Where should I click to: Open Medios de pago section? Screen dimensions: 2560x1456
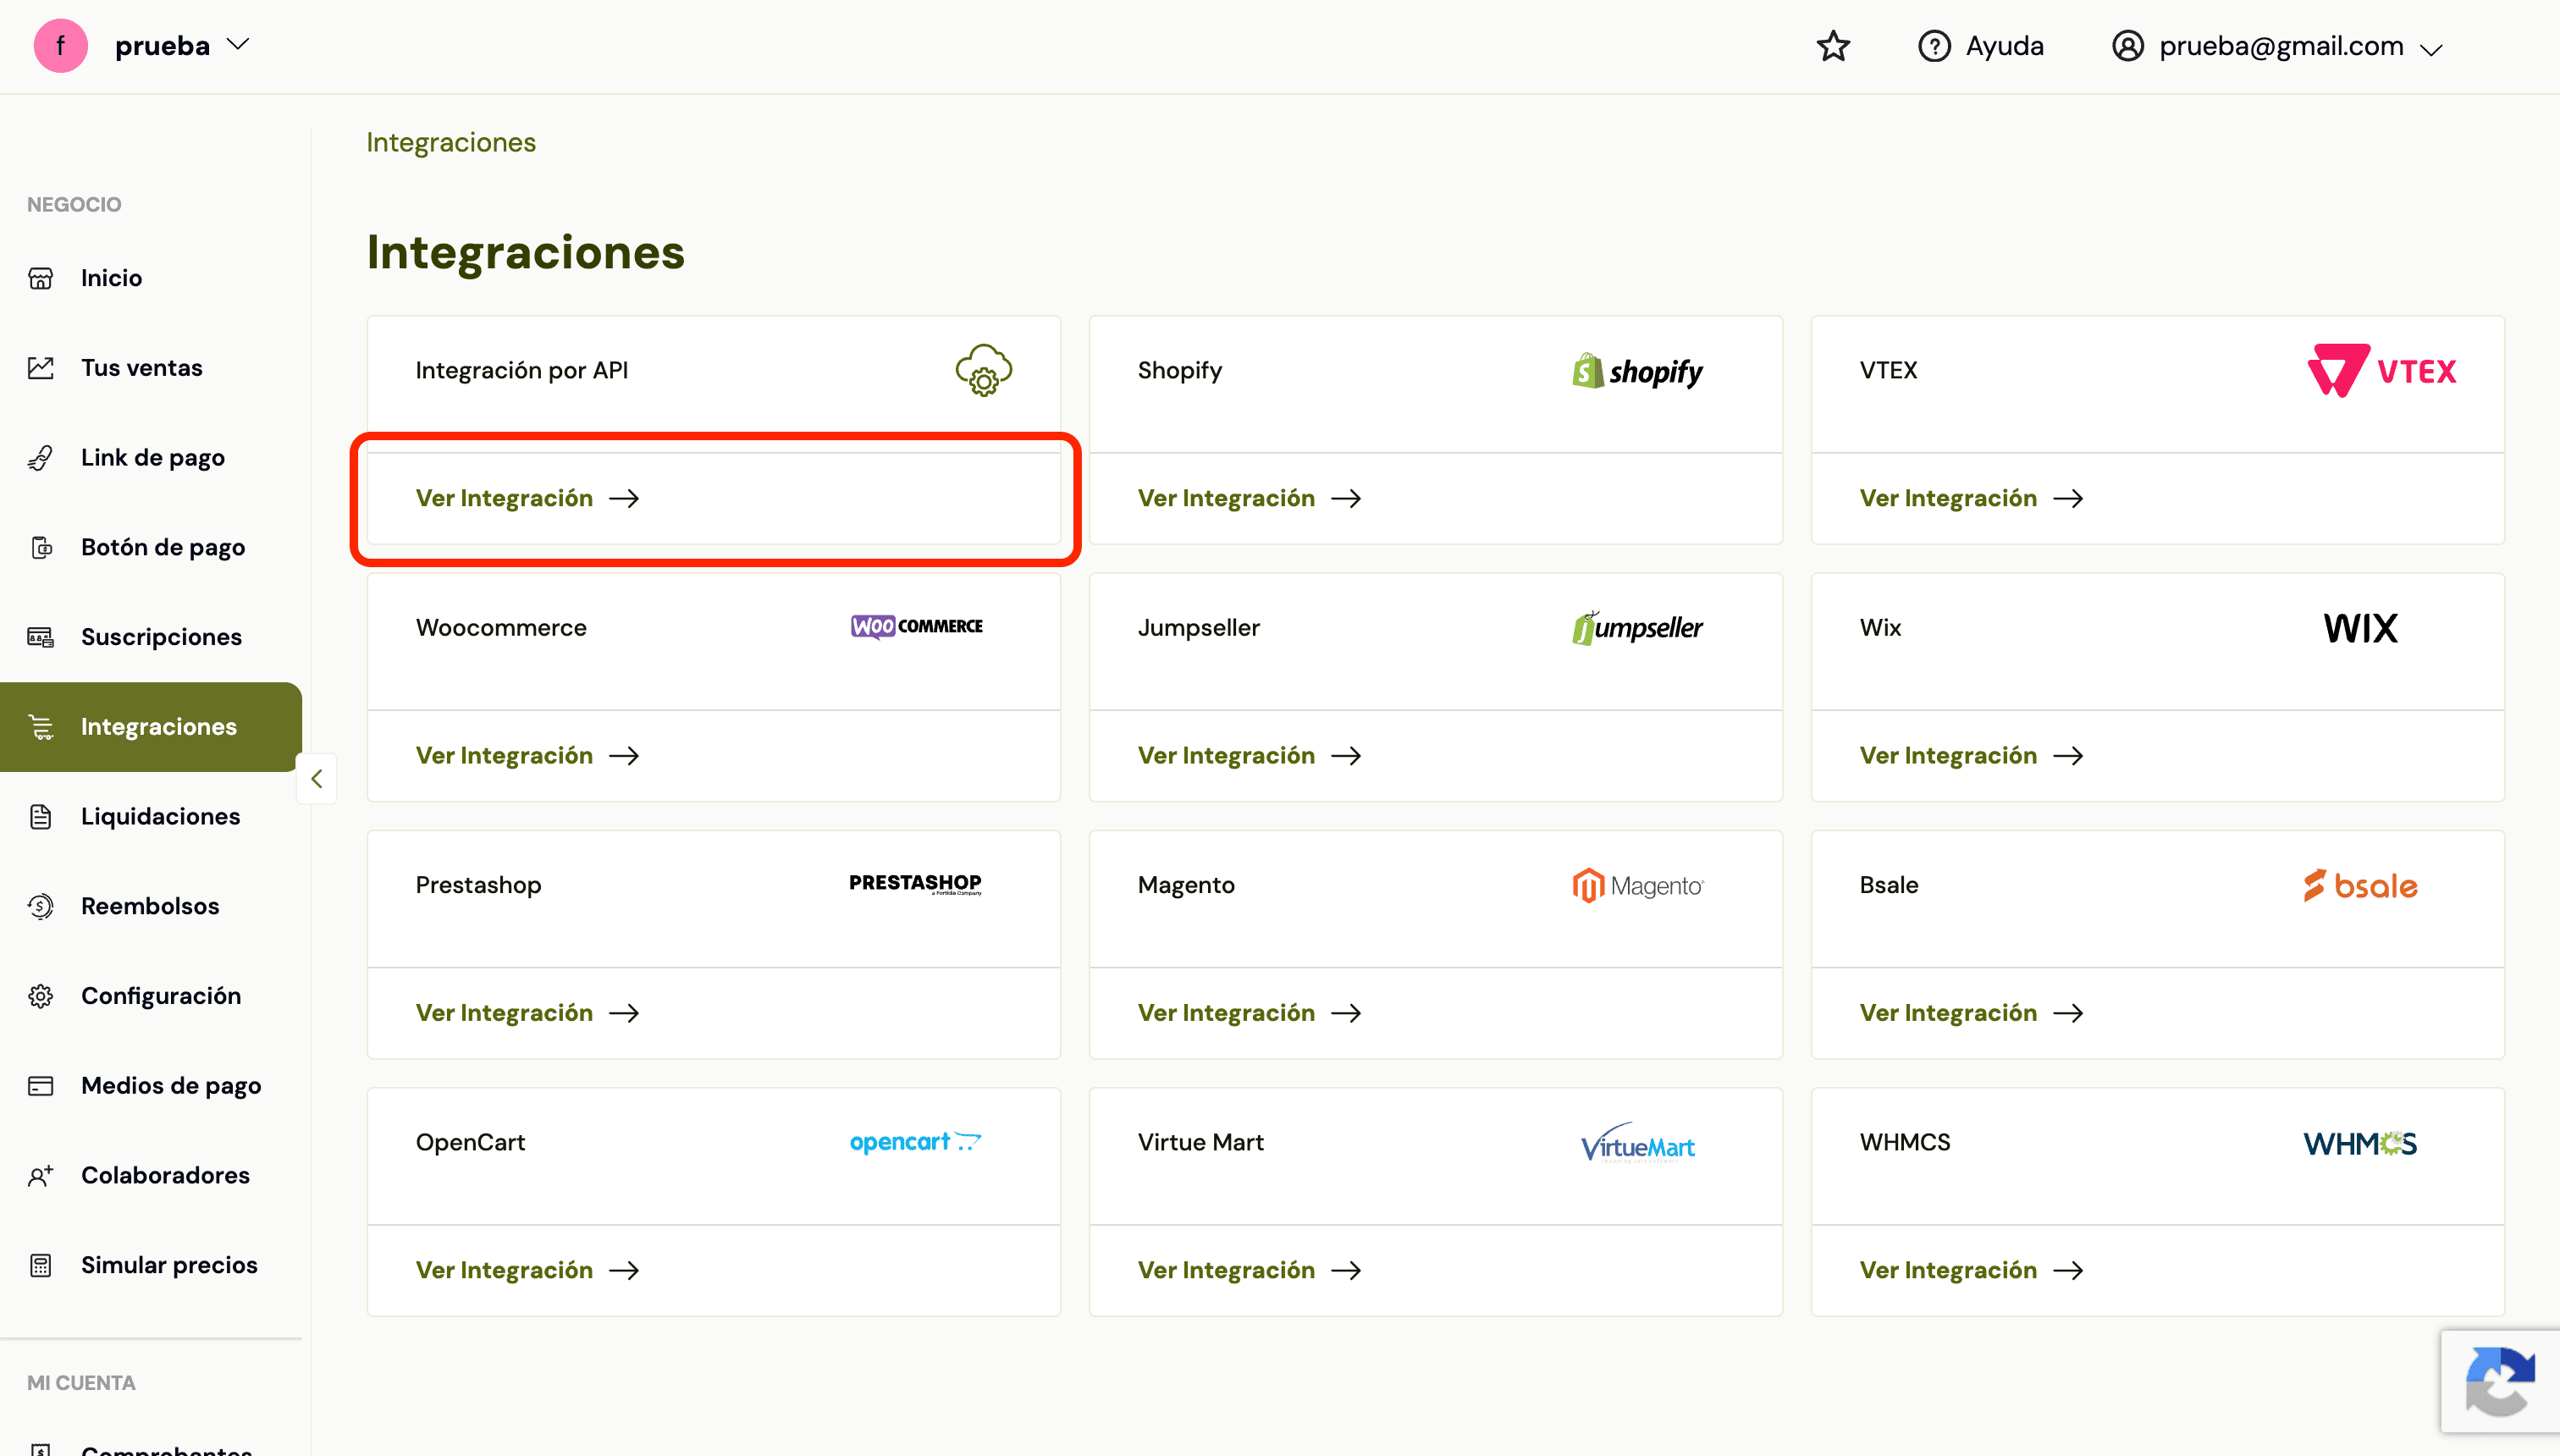coord(151,1085)
